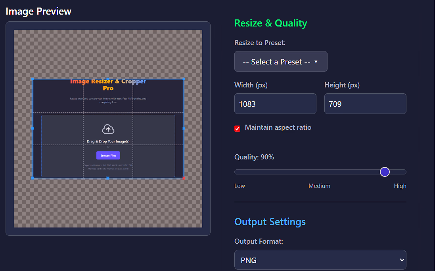Viewport: 435px width, 271px height.
Task: Click the top-right crop corner handle
Action: tap(183, 79)
